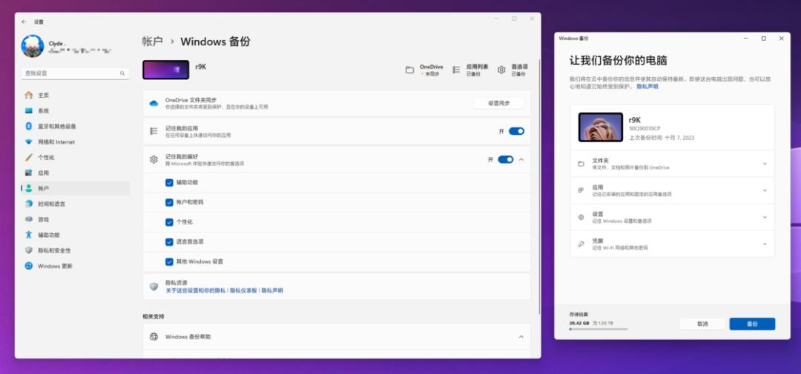Click the 存储估算 storage progress bar
The height and width of the screenshot is (374, 801).
coord(599,329)
